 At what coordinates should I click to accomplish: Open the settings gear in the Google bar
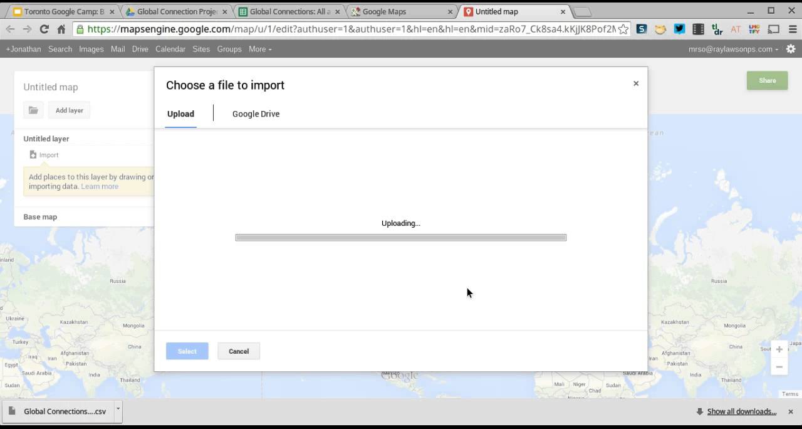click(791, 49)
